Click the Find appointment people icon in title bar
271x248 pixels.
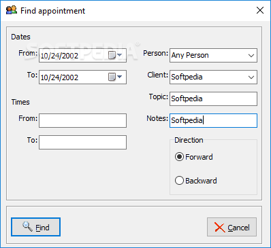[12, 10]
